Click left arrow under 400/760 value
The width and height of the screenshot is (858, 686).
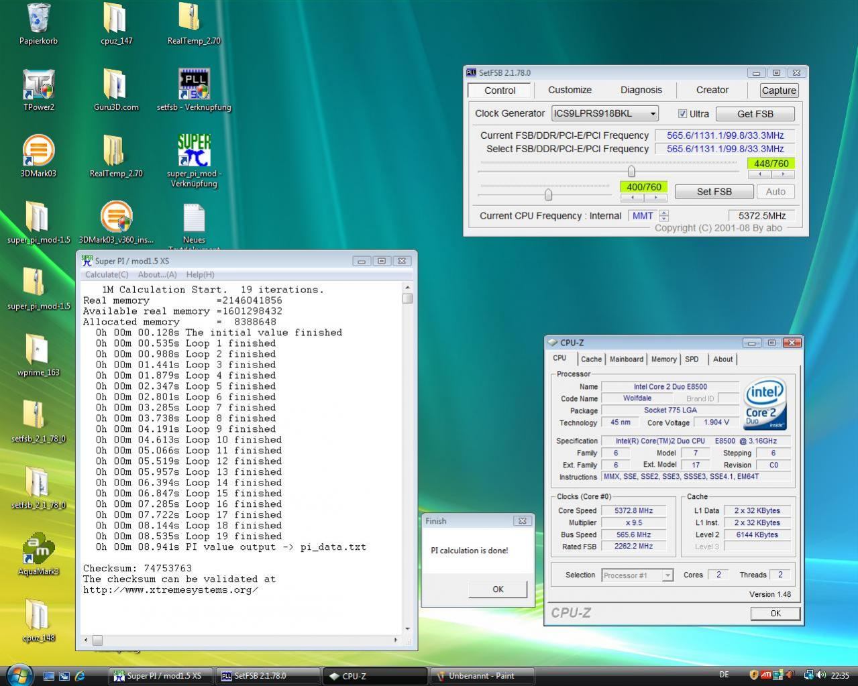click(x=633, y=198)
